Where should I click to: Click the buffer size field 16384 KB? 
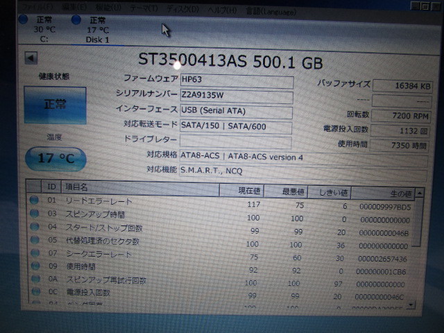(402, 86)
